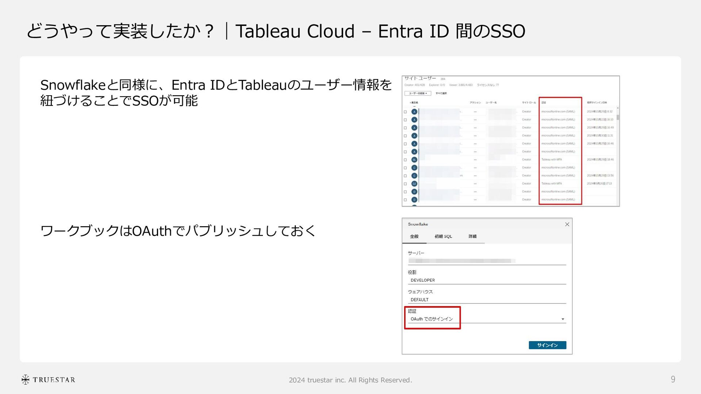The height and width of the screenshot is (394, 701).
Task: Open actions menu for the DZ user row
Action: pos(475,184)
